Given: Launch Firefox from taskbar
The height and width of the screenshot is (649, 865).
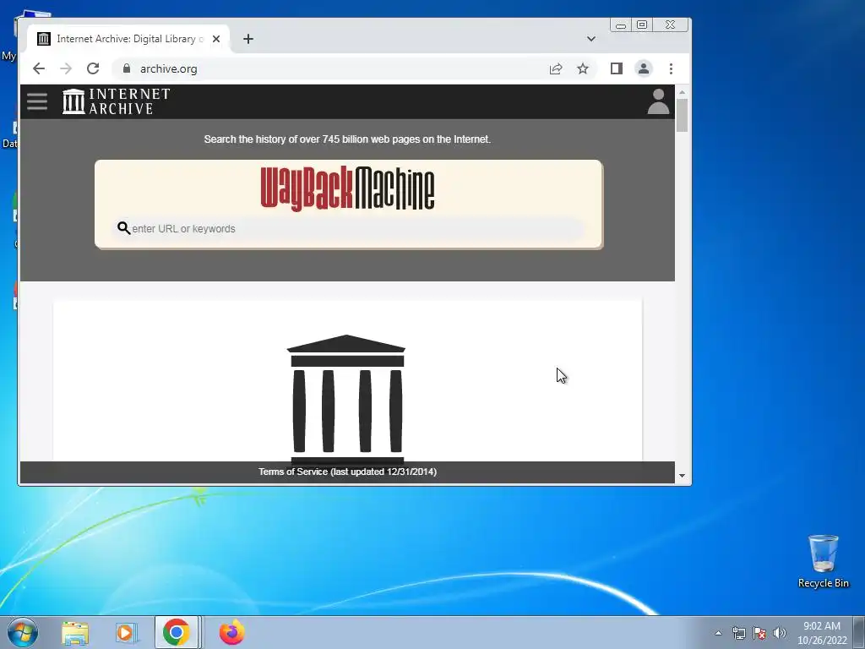Looking at the screenshot, I should 231,632.
